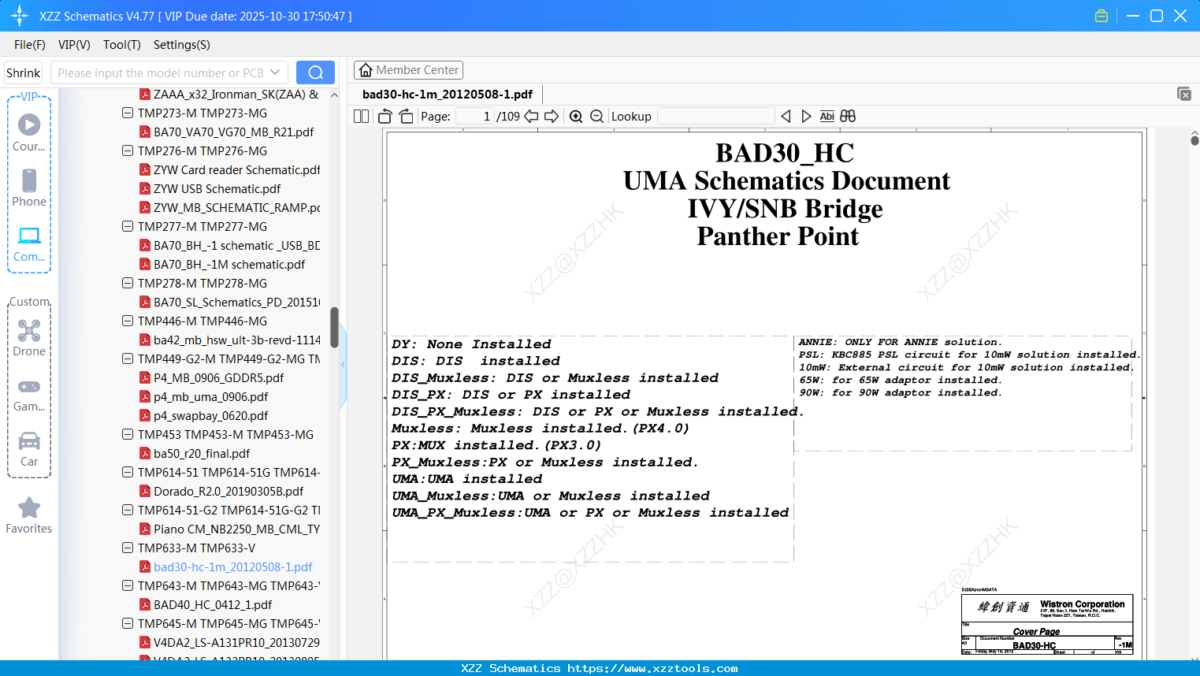Zoom out of the schematic page
The height and width of the screenshot is (676, 1200).
pos(596,117)
